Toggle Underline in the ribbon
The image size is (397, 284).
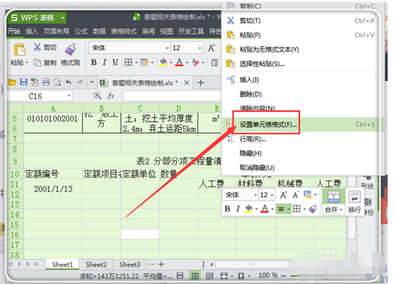[x=115, y=62]
